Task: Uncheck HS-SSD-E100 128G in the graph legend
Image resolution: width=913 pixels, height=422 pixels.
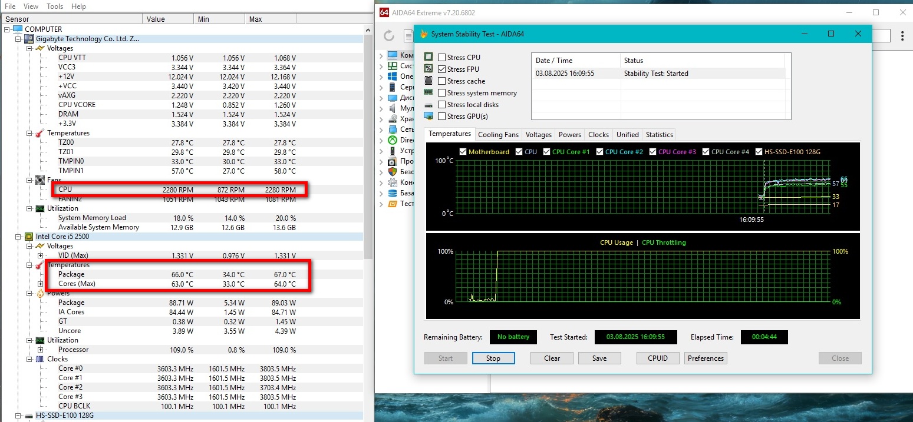Action: [759, 152]
